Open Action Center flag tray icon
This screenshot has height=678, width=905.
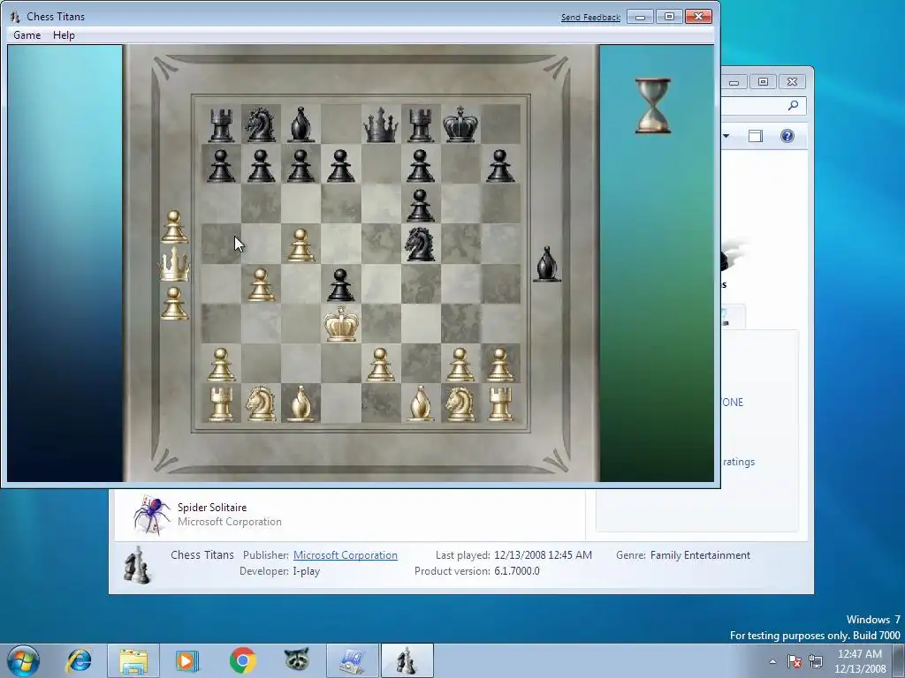[795, 661]
